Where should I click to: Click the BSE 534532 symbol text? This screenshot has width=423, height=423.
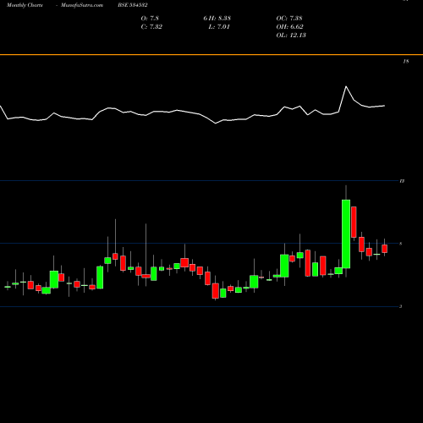[133, 5]
